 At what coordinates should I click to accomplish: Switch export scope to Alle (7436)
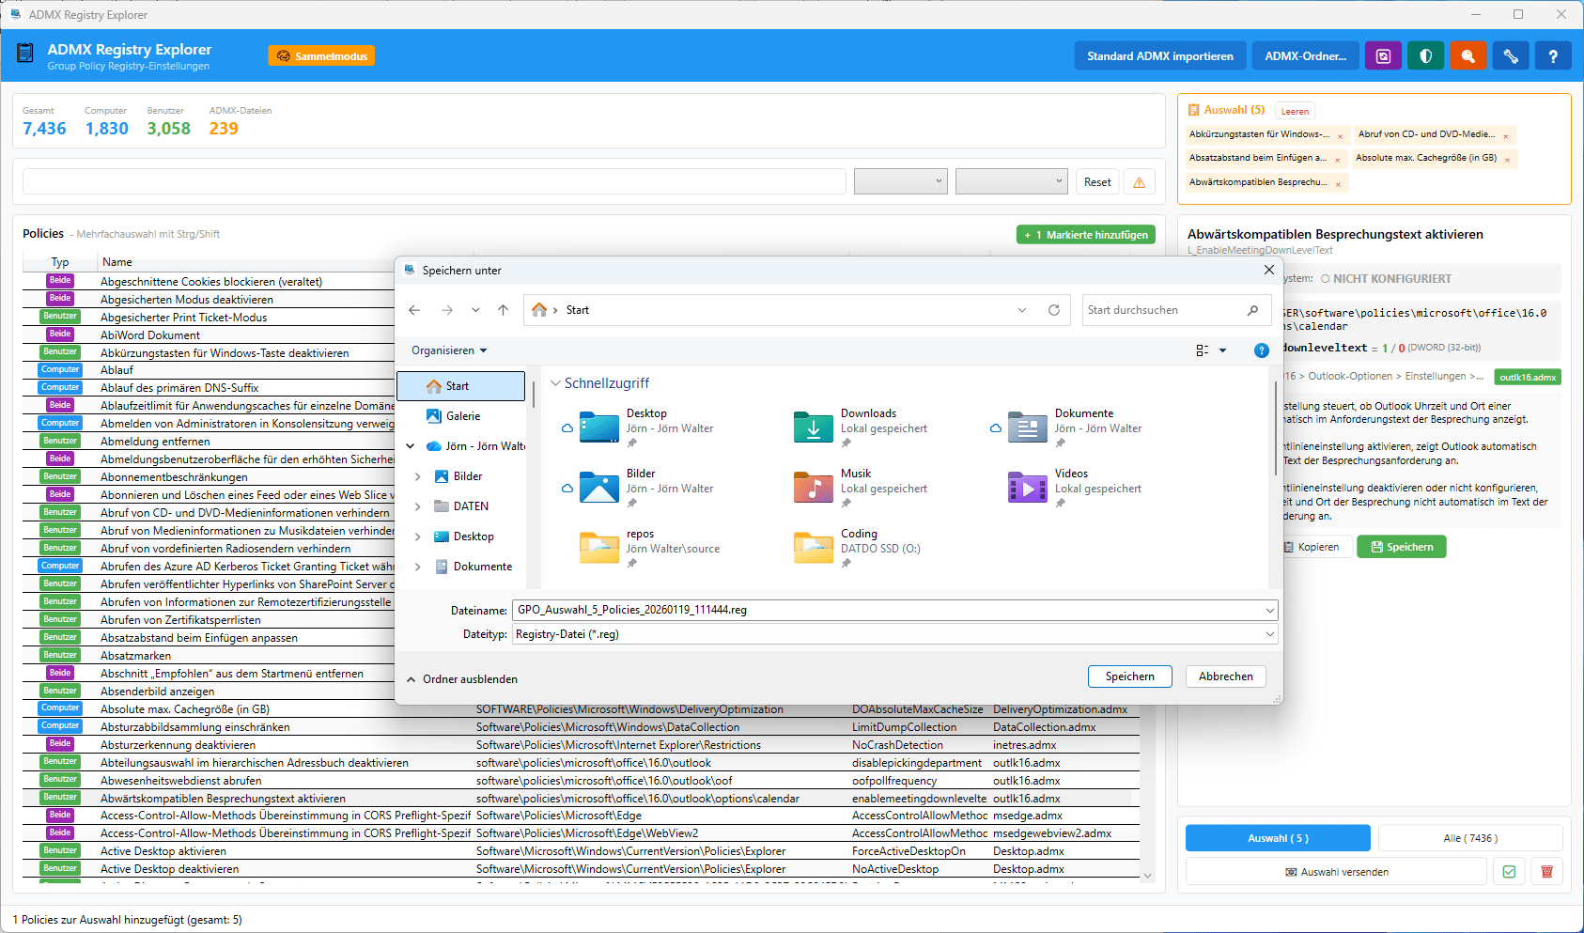pyautogui.click(x=1469, y=838)
